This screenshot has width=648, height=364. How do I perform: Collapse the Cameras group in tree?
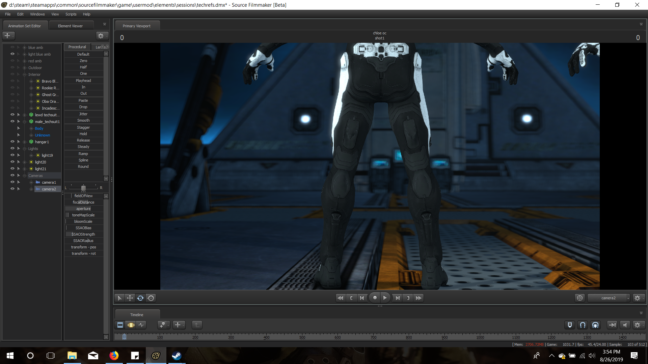pyautogui.click(x=24, y=176)
